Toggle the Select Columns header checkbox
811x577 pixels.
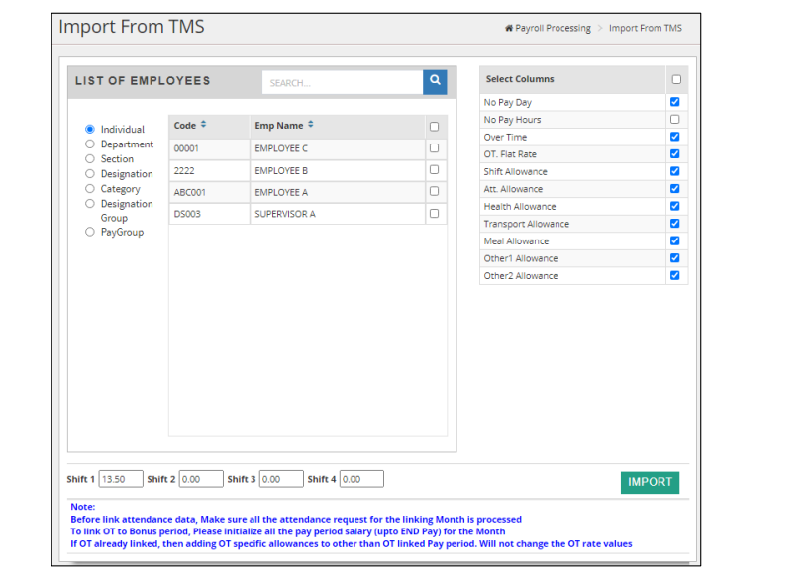point(676,80)
